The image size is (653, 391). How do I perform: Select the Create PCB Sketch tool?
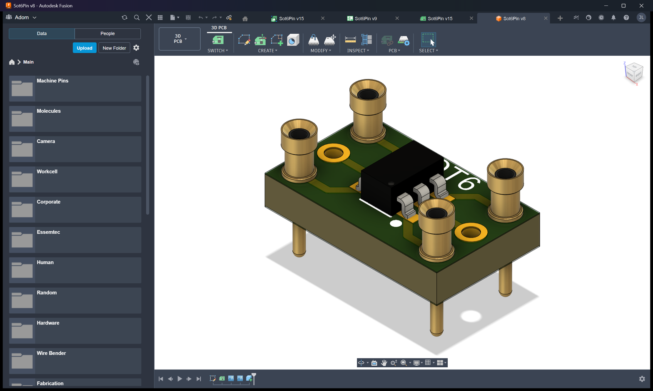tap(244, 40)
